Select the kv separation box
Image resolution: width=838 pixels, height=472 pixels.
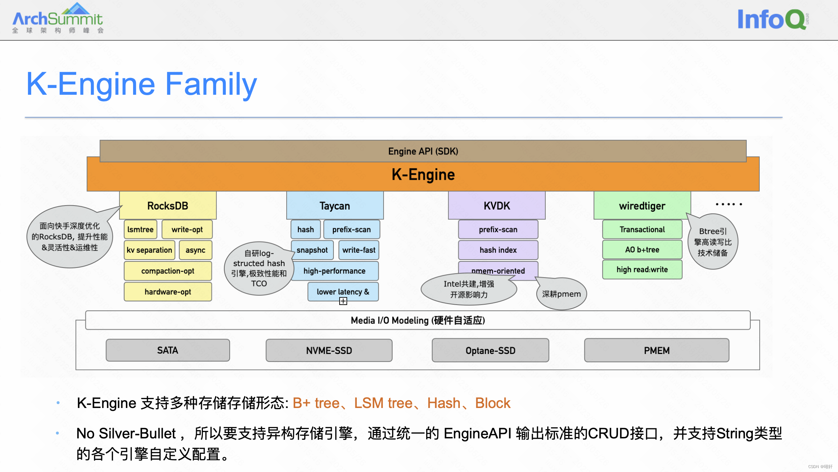point(150,250)
